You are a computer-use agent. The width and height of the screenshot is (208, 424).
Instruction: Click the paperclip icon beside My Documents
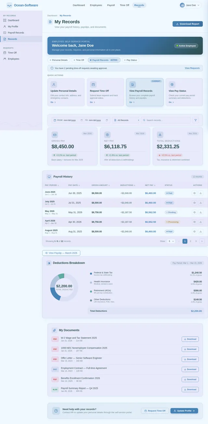[x=54, y=330]
